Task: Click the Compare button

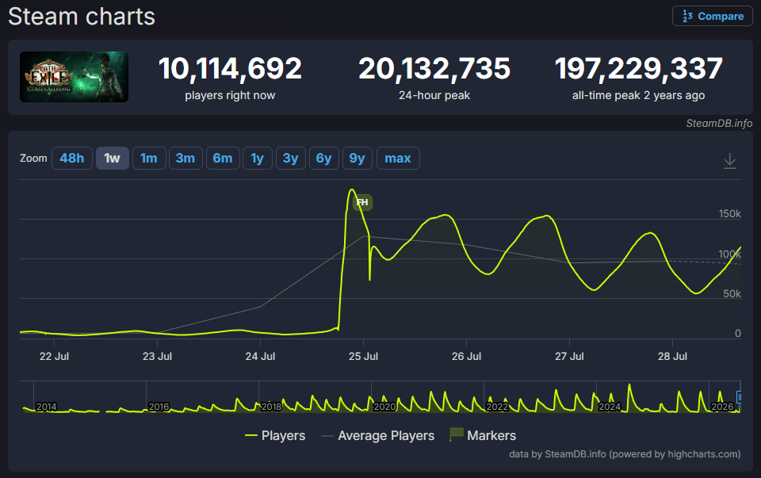Action: [712, 16]
